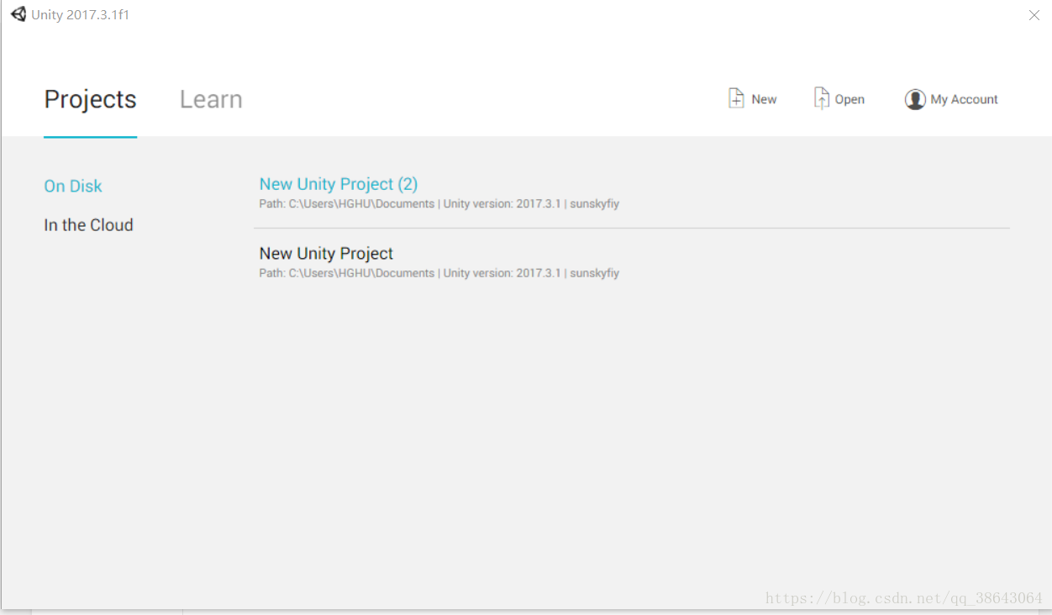The image size is (1052, 615).
Task: Click the Open project folder icon
Action: (x=821, y=98)
